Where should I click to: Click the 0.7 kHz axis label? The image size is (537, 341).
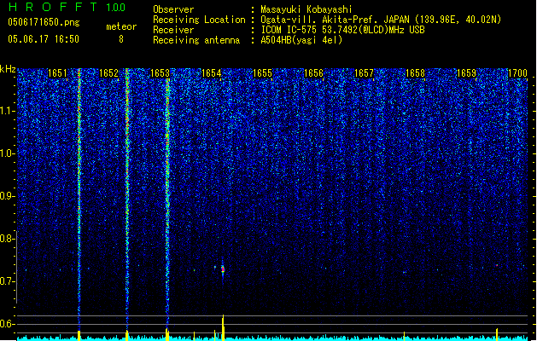(7, 281)
